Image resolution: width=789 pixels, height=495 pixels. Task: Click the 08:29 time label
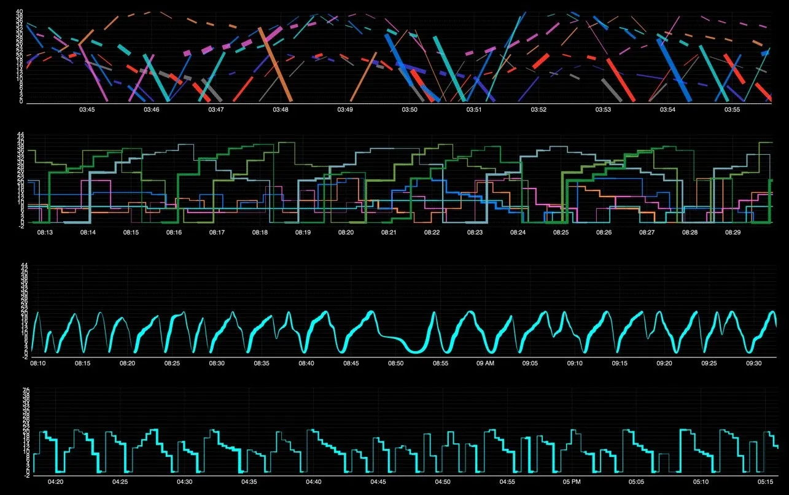[x=733, y=233]
